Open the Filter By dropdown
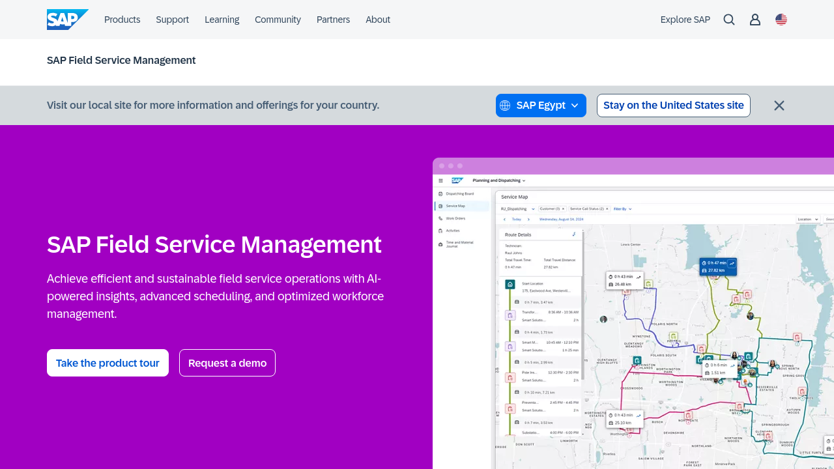Screen dimensions: 834x469 tap(623, 209)
